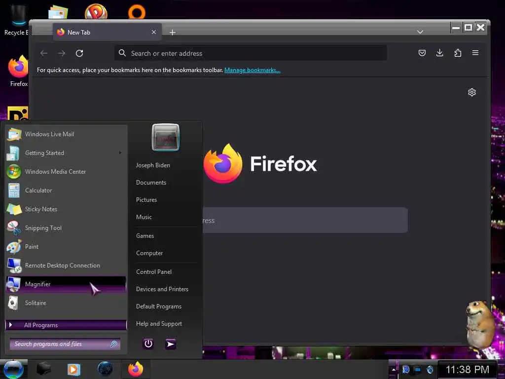This screenshot has height=379, width=505.
Task: Click the user account picture thumbnail
Action: pyautogui.click(x=166, y=137)
